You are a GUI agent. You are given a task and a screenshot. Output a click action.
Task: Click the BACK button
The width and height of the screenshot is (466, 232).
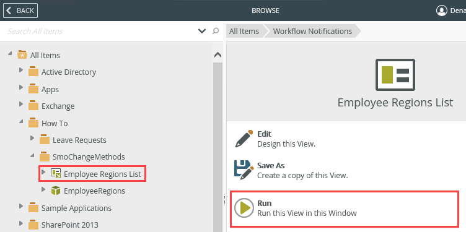pyautogui.click(x=20, y=11)
